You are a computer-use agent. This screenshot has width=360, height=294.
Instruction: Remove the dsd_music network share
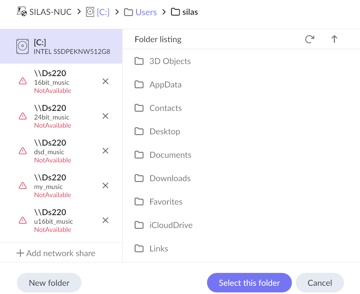click(105, 151)
